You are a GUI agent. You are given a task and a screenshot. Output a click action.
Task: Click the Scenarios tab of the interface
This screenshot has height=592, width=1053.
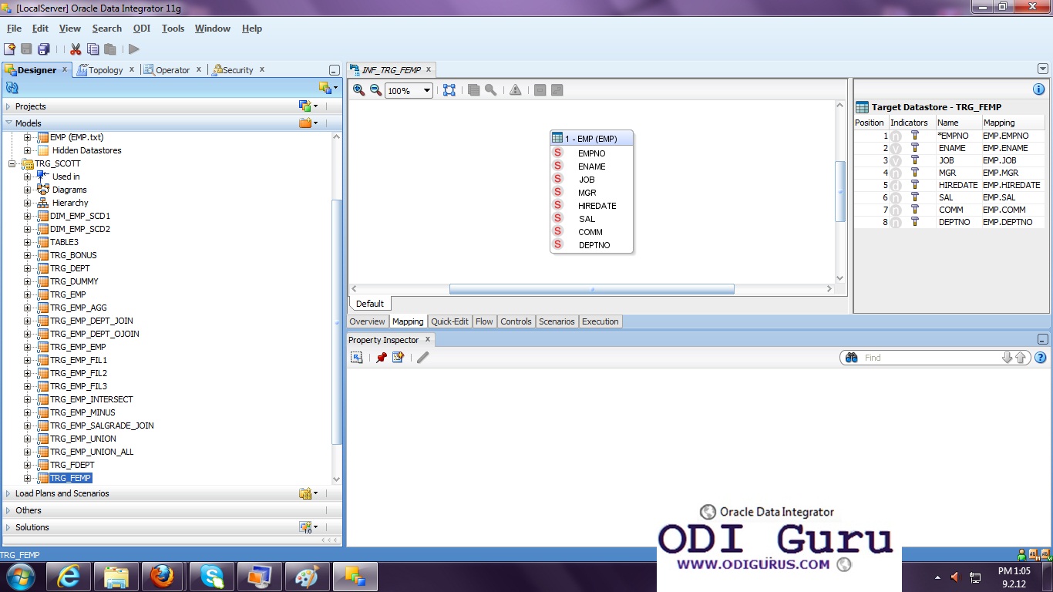(x=557, y=321)
